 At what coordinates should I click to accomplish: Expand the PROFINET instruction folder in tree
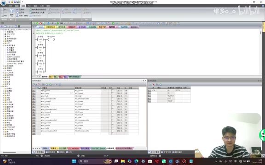[3, 127]
